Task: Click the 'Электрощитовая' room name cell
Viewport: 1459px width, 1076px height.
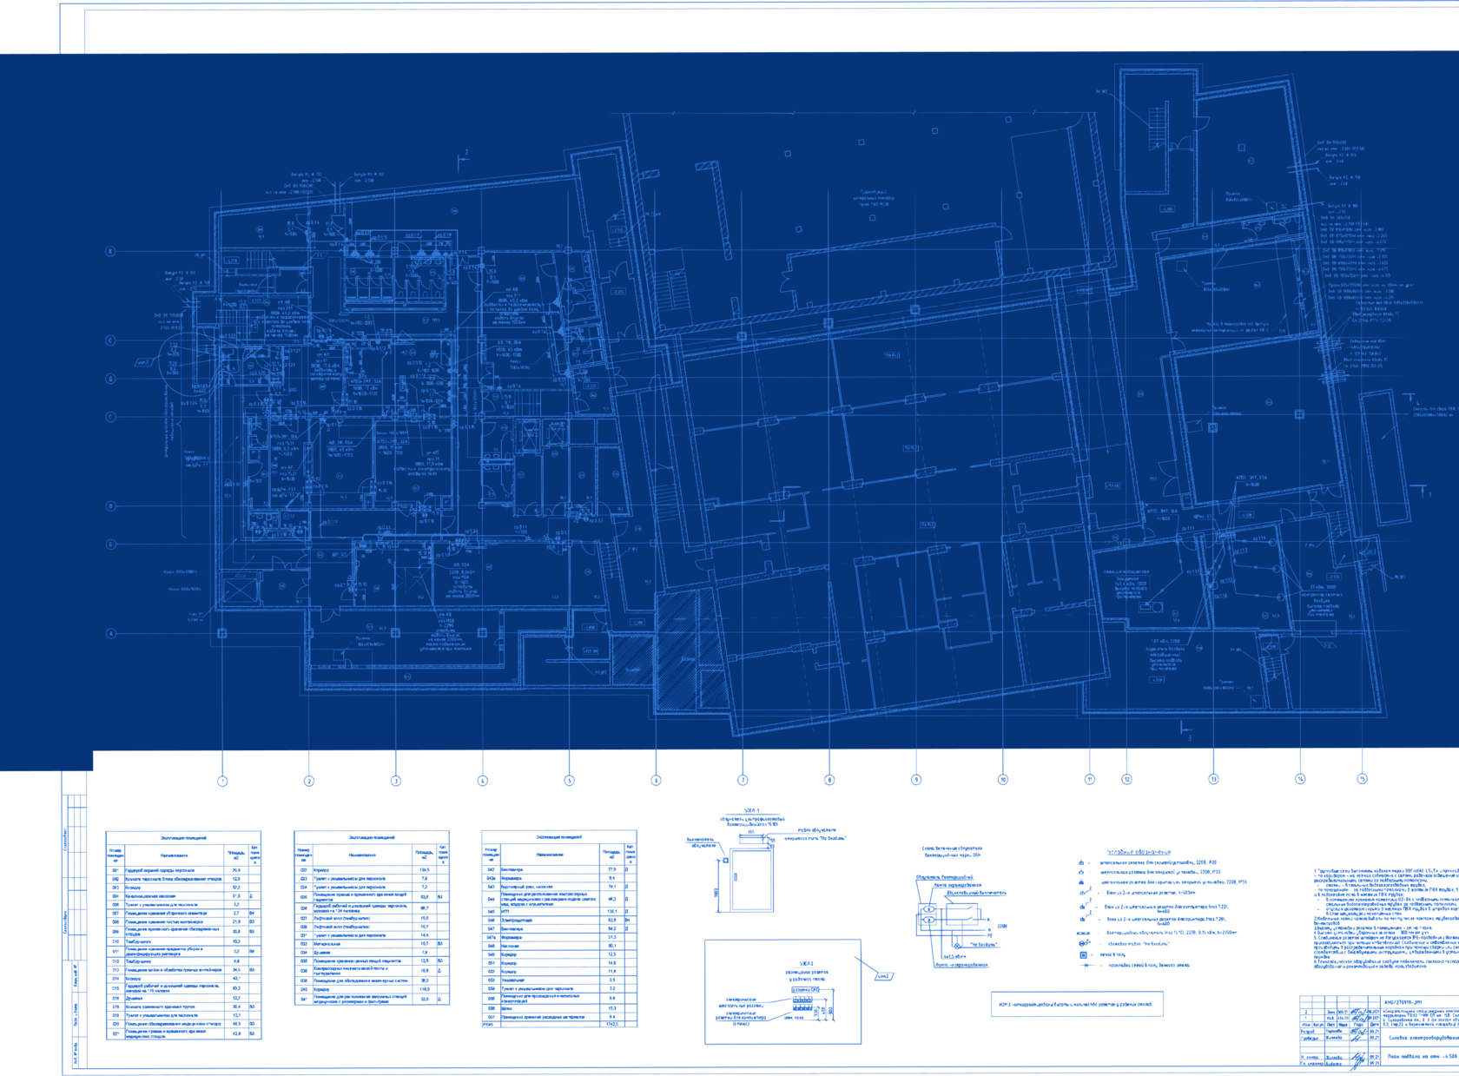Action: point(549,921)
